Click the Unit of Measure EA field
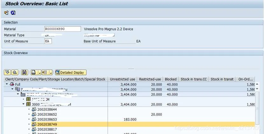 (48, 41)
